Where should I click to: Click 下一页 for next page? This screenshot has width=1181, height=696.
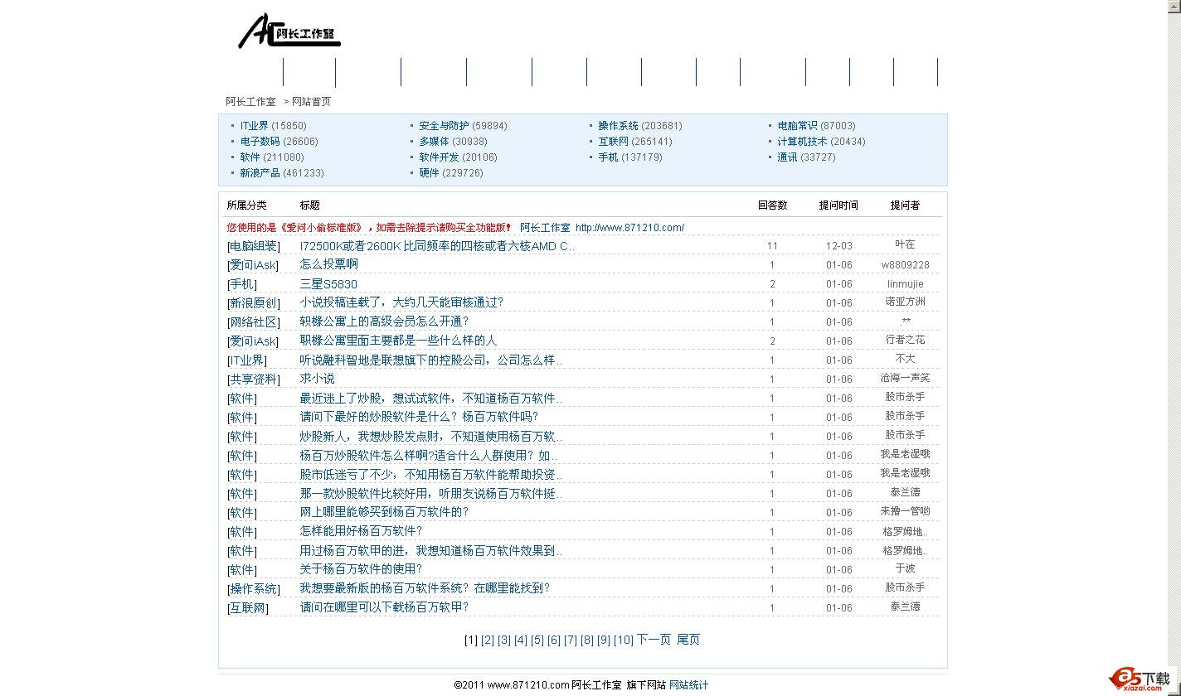[654, 640]
